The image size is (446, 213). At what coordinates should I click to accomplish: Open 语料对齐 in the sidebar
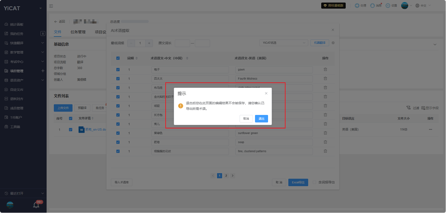point(17,99)
